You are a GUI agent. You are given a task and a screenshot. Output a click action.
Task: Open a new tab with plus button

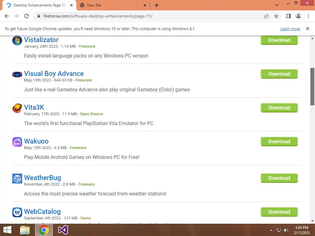pyautogui.click(x=157, y=5)
